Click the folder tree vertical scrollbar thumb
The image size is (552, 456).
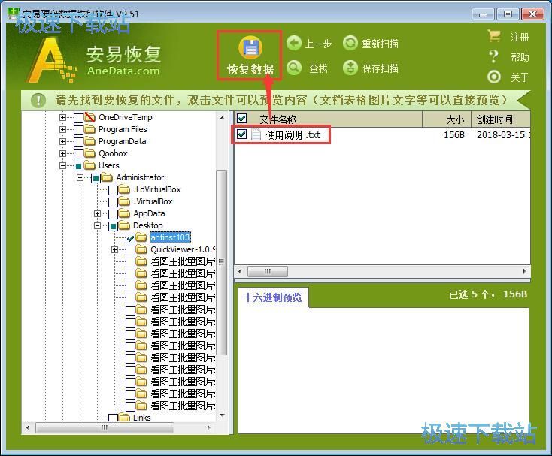click(x=221, y=262)
